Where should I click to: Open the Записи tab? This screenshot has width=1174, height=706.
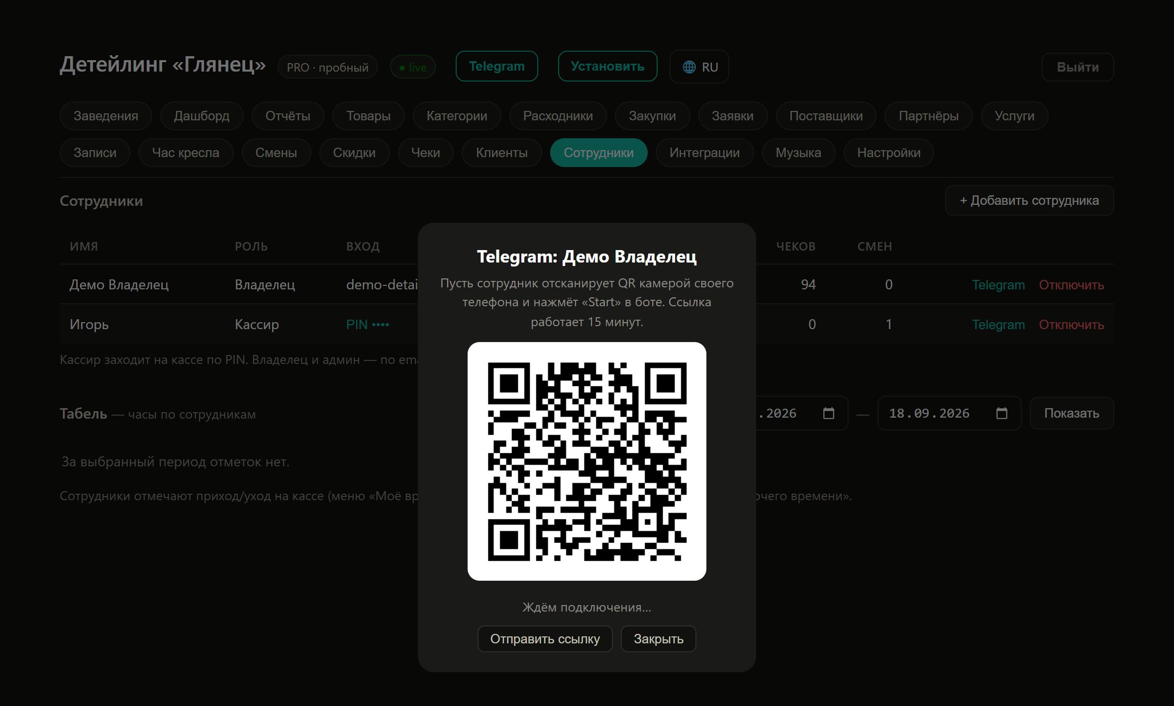(95, 153)
